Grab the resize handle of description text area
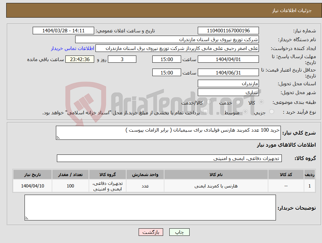322x243 pixels. click(58, 138)
